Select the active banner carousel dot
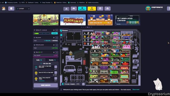The image size is (170, 96). pos(88,27)
